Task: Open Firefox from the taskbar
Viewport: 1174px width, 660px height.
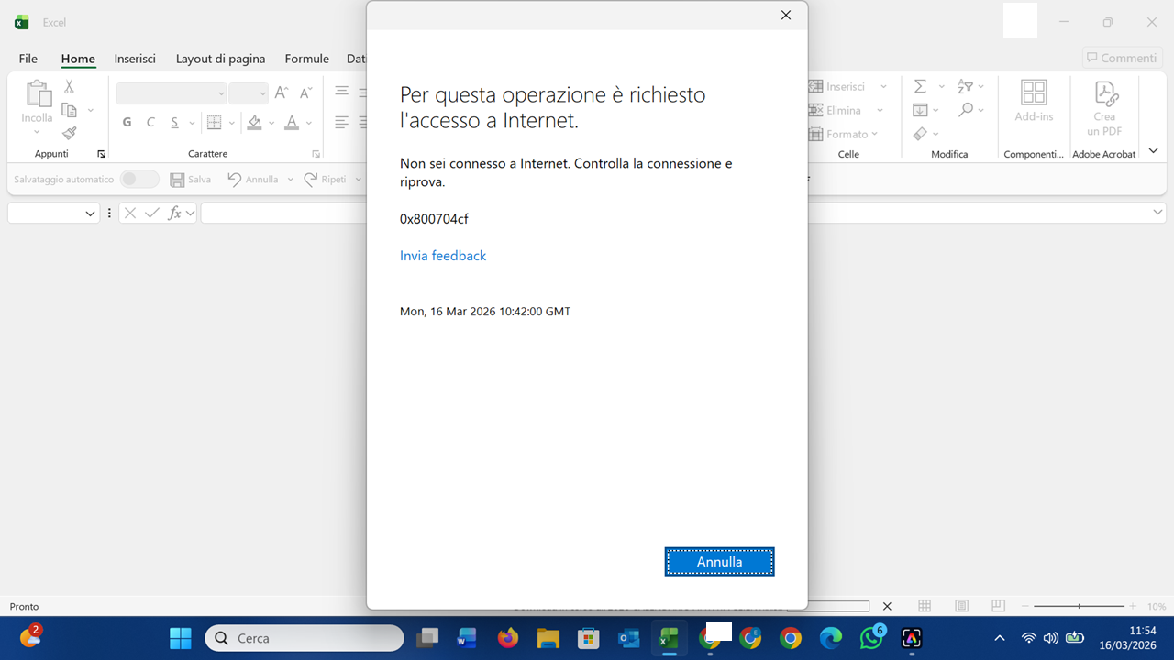Action: (x=508, y=638)
